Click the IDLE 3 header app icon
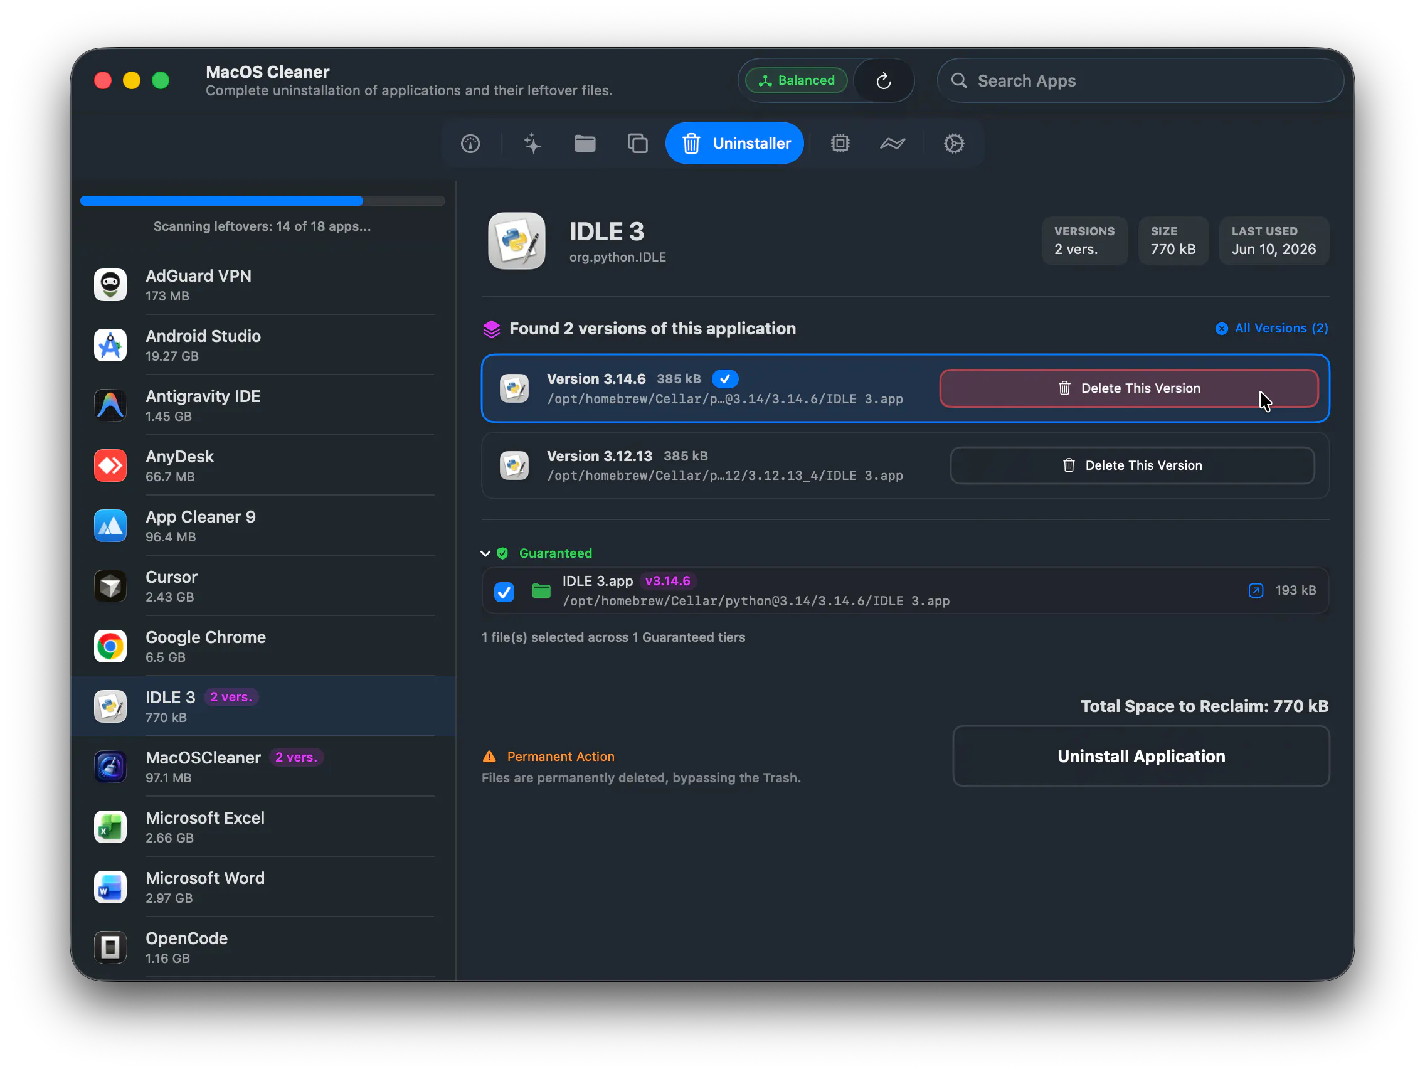The height and width of the screenshot is (1074, 1425). [x=517, y=241]
